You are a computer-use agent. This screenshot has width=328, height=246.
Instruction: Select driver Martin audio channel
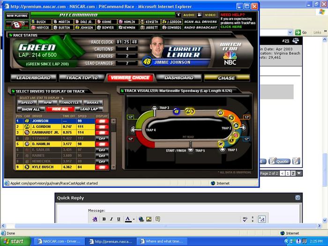point(63,22)
